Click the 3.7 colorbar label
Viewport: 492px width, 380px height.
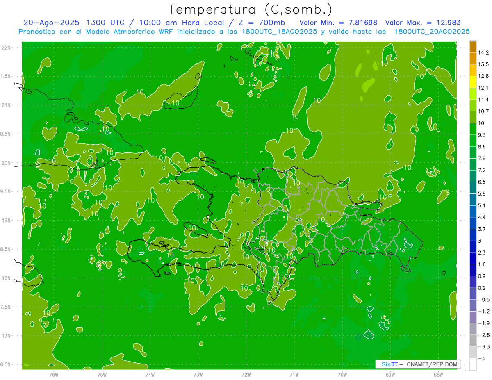(x=482, y=229)
